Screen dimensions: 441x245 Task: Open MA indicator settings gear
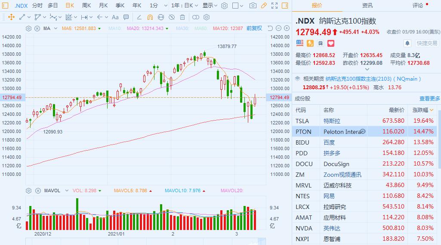click(x=28, y=28)
